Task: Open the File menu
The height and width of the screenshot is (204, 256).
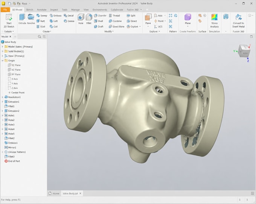Action: click(5, 10)
